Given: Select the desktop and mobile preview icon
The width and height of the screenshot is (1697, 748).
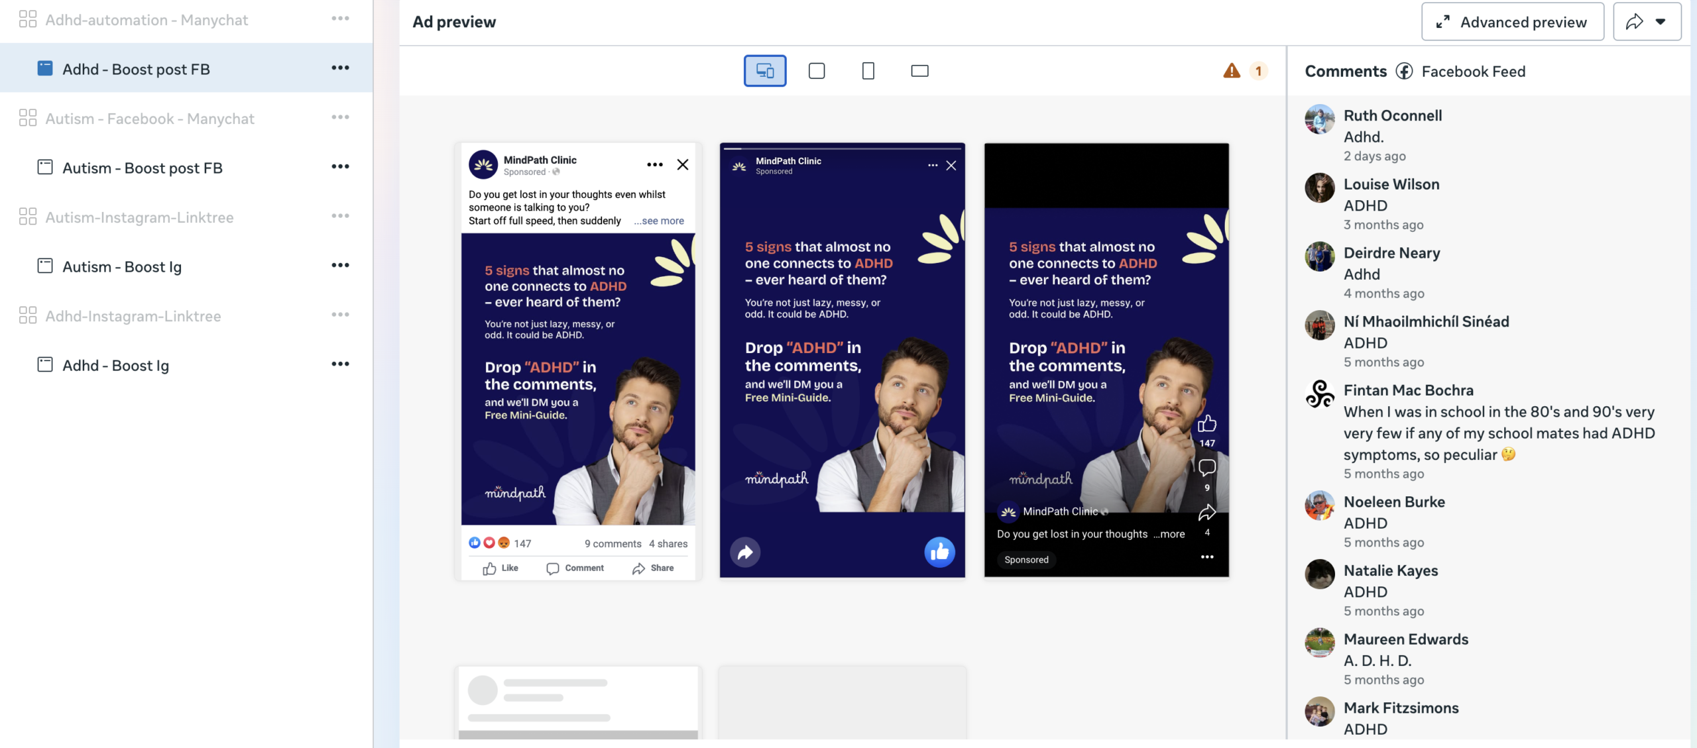Looking at the screenshot, I should pos(764,71).
